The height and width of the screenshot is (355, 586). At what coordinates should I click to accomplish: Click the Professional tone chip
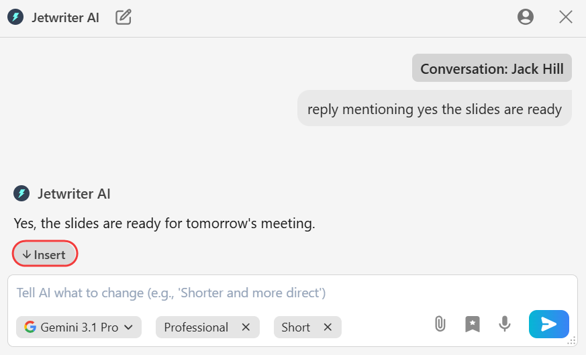click(196, 327)
